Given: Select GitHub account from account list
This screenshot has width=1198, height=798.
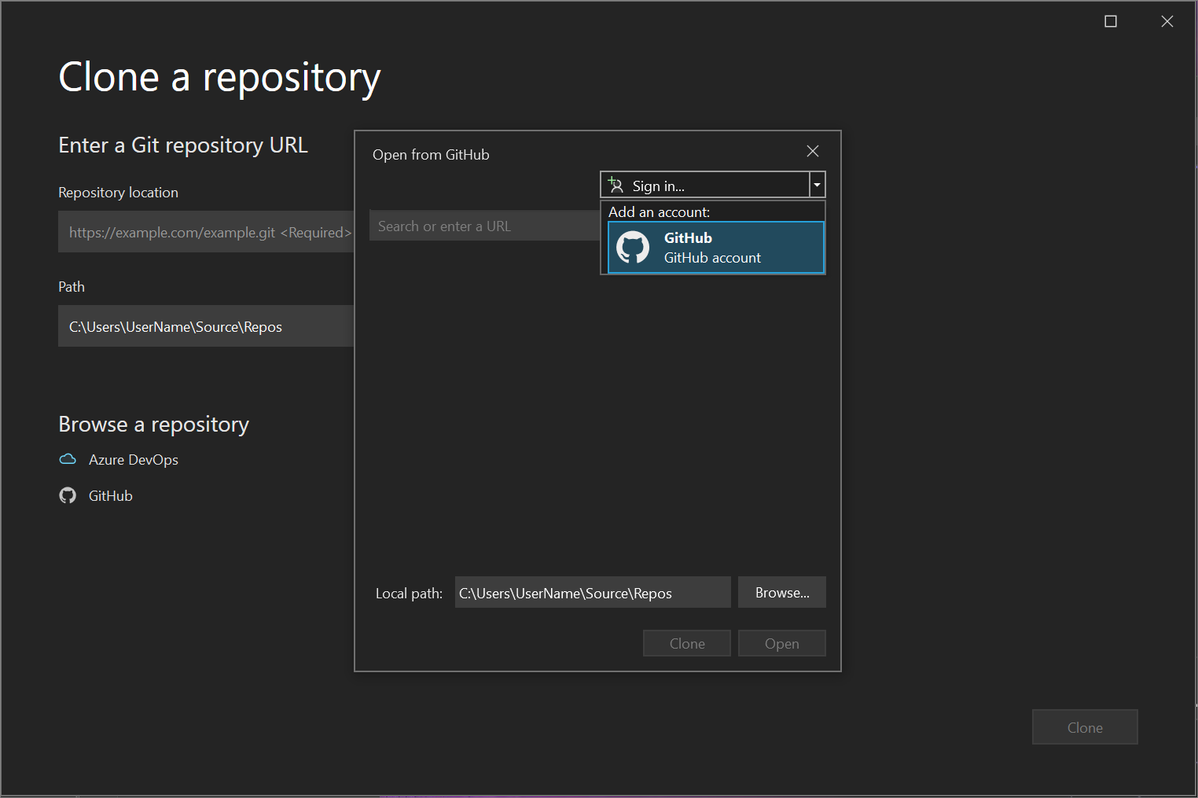Looking at the screenshot, I should tap(715, 247).
